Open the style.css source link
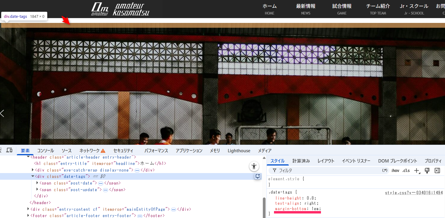The image size is (445, 218). [414, 193]
